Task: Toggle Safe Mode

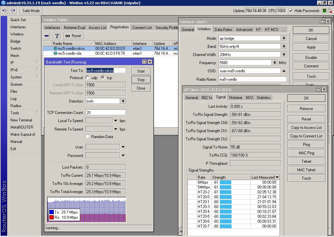Action: (x=31, y=11)
